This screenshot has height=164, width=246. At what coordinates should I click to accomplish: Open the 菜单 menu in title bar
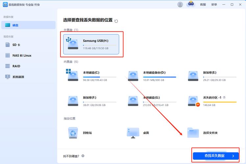[214, 5]
